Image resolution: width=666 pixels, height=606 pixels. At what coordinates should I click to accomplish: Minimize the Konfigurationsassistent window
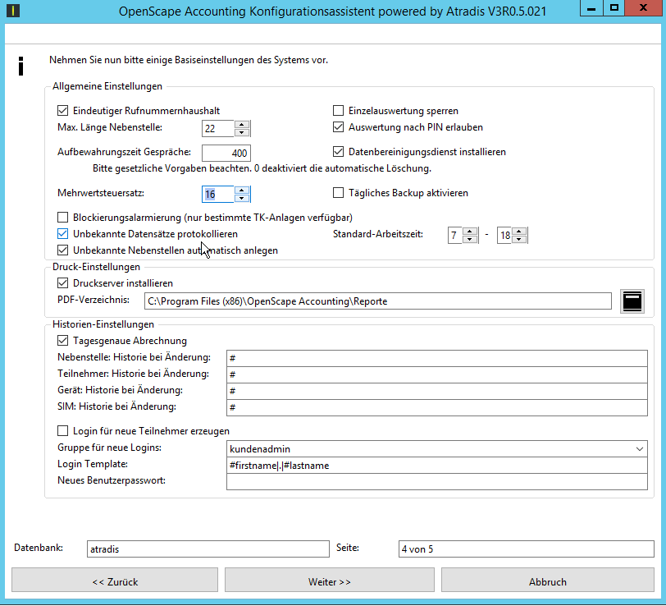pyautogui.click(x=591, y=8)
